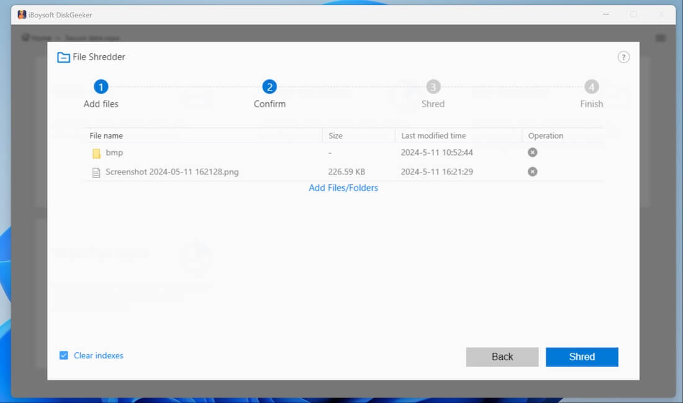Image resolution: width=683 pixels, height=403 pixels.
Task: Go to step 4 Finish indicator
Action: tap(591, 87)
